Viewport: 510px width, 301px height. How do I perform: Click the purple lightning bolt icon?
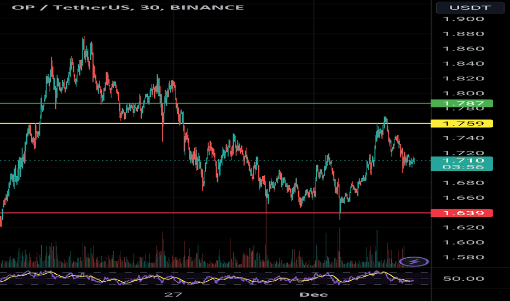tap(414, 261)
